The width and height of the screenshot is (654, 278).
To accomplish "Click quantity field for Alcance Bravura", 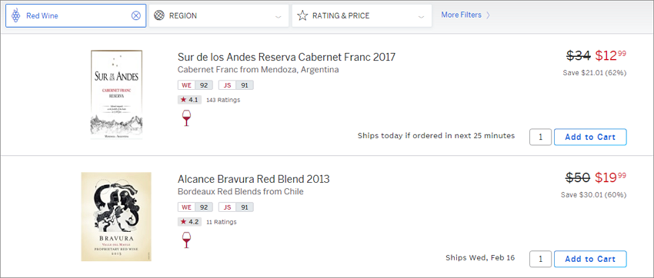I will (x=541, y=259).
